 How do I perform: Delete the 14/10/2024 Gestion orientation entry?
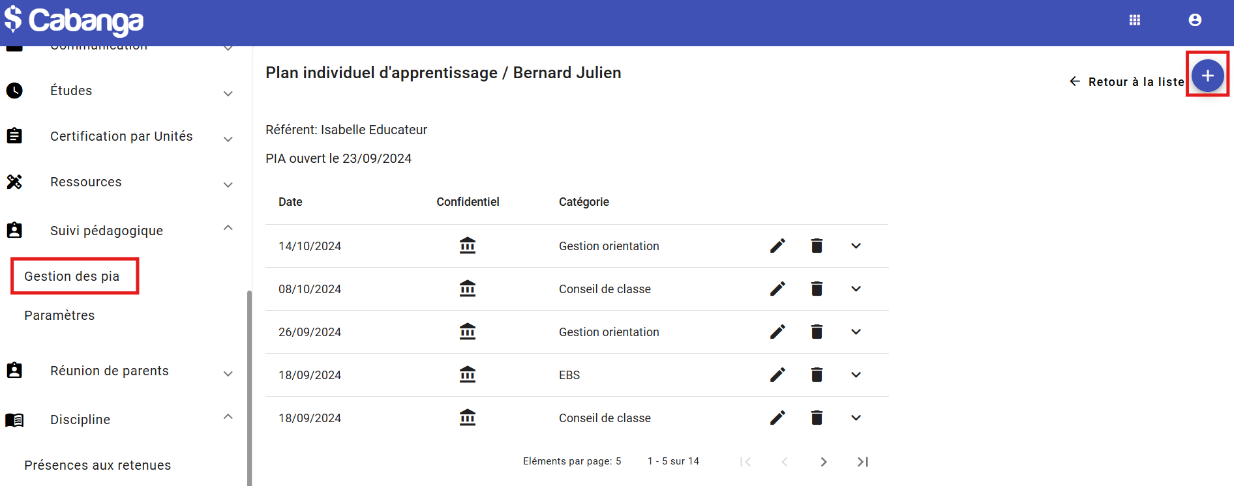[x=817, y=246]
